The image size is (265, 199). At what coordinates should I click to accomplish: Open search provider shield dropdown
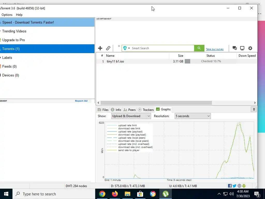126,48
